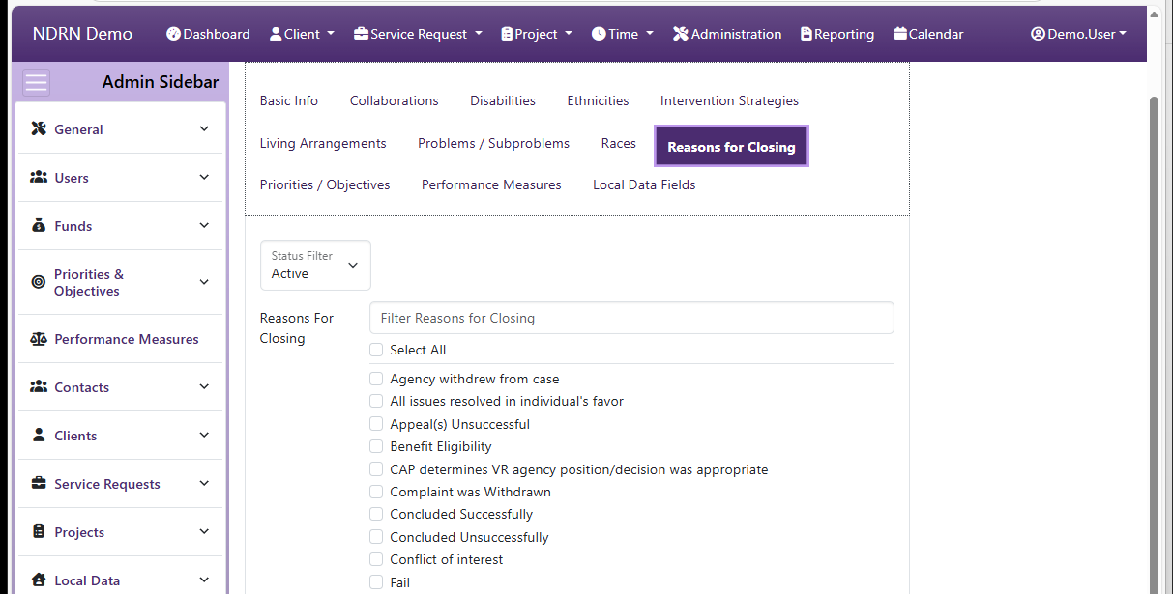The width and height of the screenshot is (1173, 594).
Task: Check Conflict of interest checkbox
Action: tap(376, 559)
